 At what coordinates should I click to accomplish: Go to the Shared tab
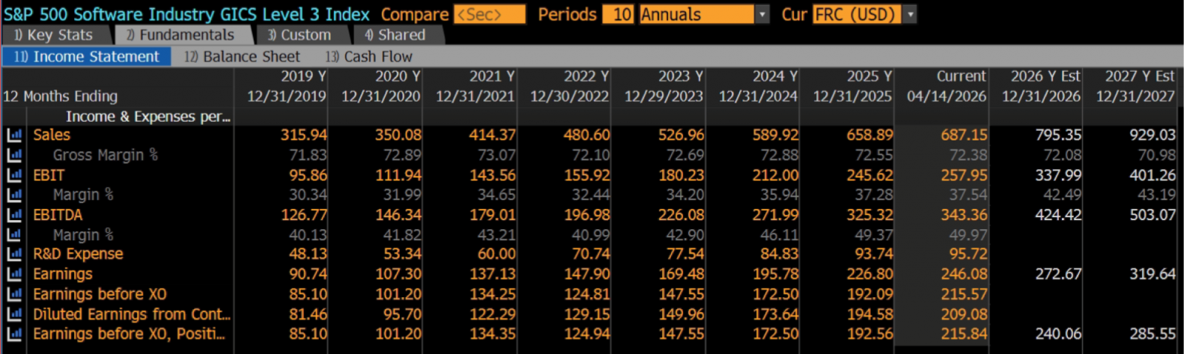pyautogui.click(x=395, y=35)
